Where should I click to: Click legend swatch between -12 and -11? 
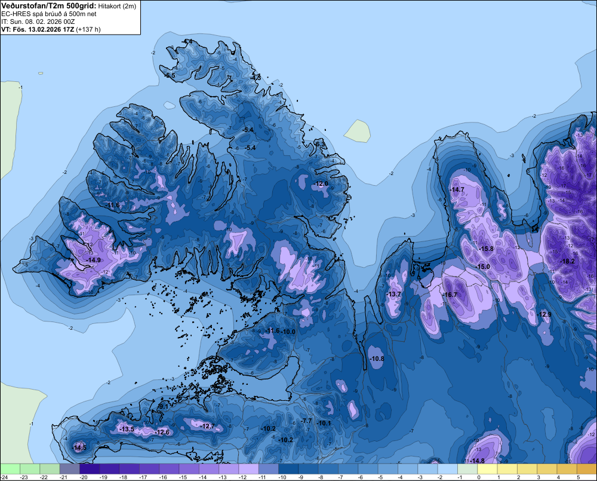[x=248, y=469]
